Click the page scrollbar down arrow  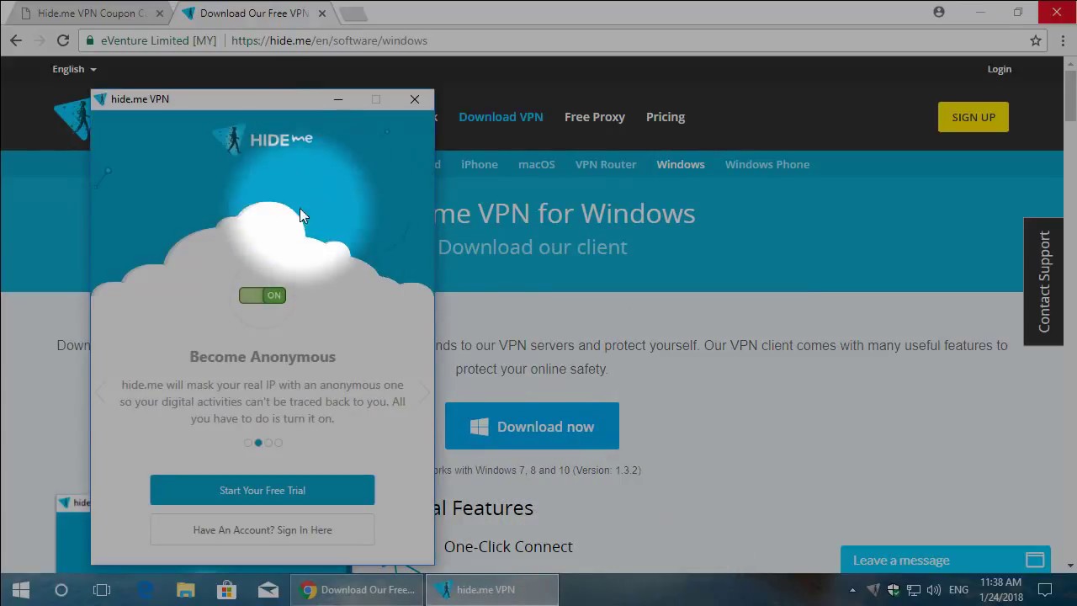1070,566
